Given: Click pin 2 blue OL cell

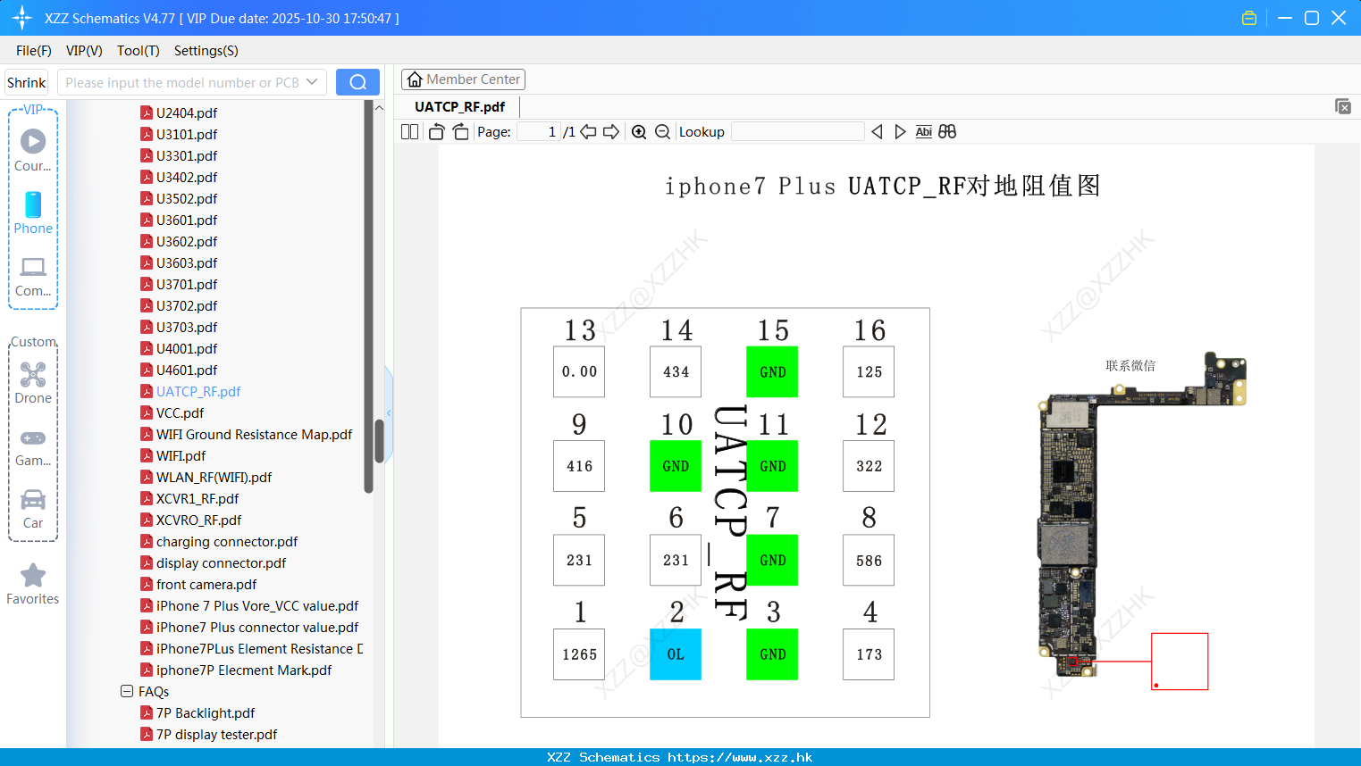Looking at the screenshot, I should point(676,654).
